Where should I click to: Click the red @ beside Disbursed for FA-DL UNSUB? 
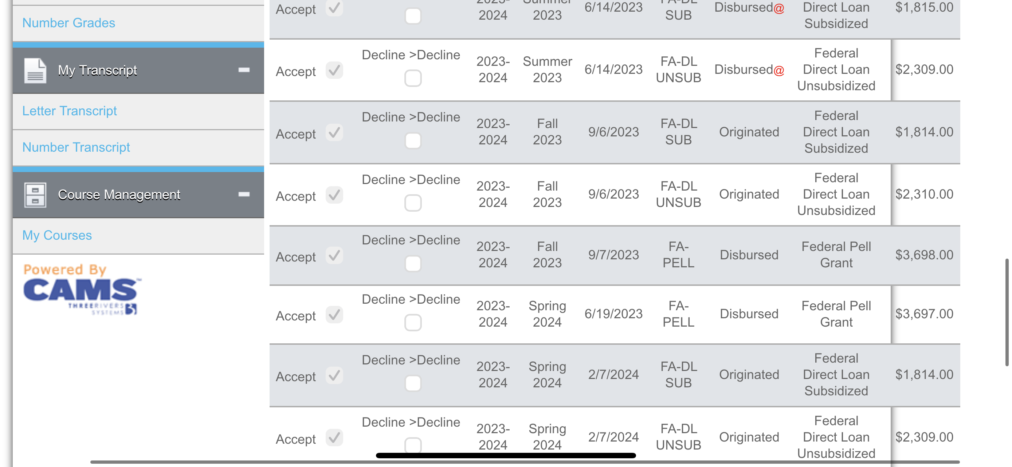coord(778,70)
